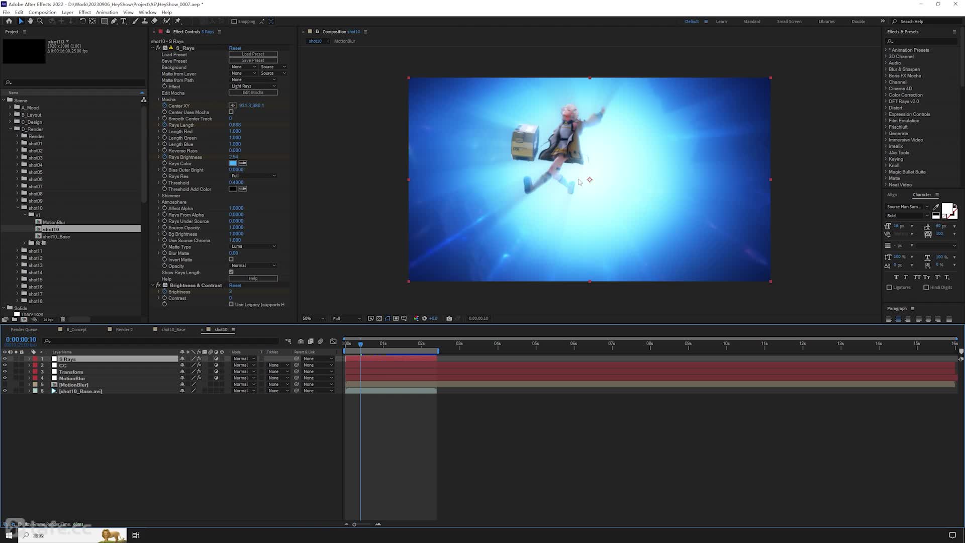965x543 pixels.
Task: Select the Rectangle shape tool
Action: point(104,21)
